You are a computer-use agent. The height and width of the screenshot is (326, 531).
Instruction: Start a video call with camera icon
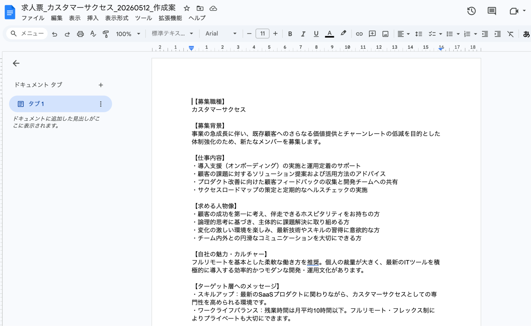[x=514, y=11]
